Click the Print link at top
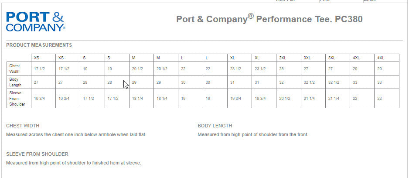The image size is (409, 178). (x=325, y=1)
